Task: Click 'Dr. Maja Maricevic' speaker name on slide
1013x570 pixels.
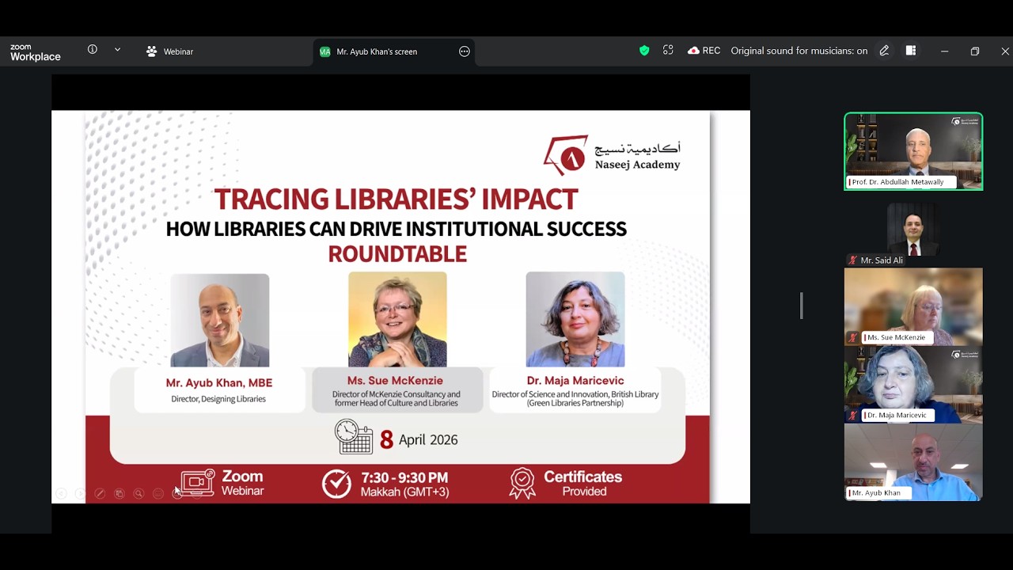Action: pos(575,381)
